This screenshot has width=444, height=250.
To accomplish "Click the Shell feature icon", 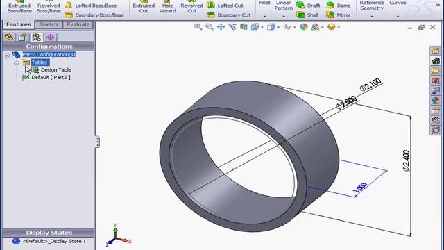I will (x=300, y=15).
